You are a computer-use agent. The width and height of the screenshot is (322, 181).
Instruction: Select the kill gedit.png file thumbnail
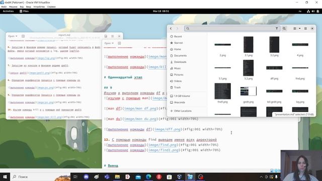tap(274, 91)
